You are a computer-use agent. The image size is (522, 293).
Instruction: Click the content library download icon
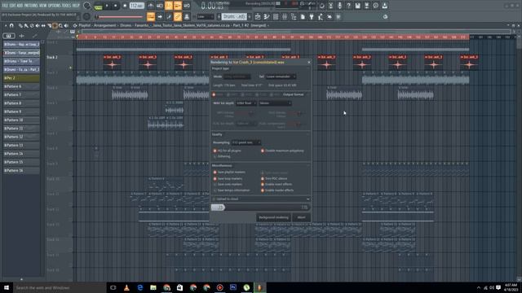384,6
